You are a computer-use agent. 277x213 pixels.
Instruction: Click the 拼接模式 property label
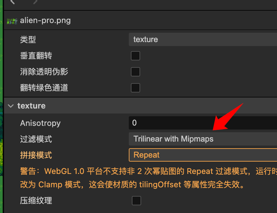(x=36, y=155)
